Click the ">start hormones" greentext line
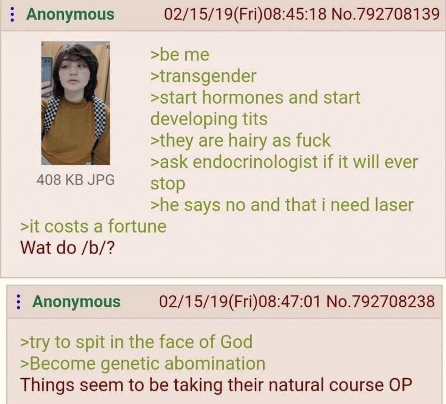Viewport: 446px width, 404px height. pyautogui.click(x=255, y=108)
